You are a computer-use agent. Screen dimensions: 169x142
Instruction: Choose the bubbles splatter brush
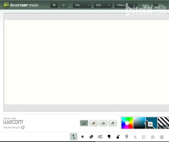tap(118, 137)
